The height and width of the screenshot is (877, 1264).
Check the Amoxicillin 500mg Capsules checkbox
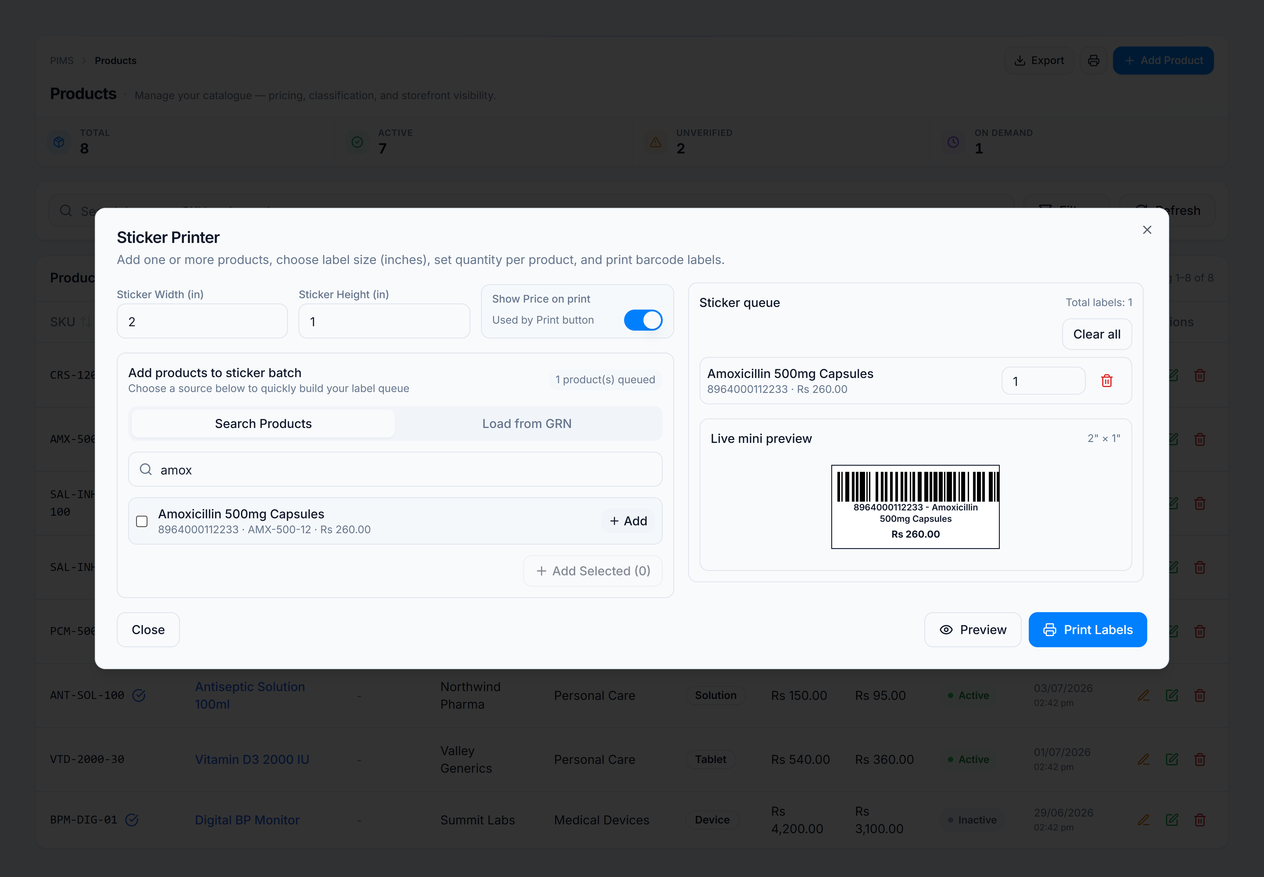click(142, 521)
